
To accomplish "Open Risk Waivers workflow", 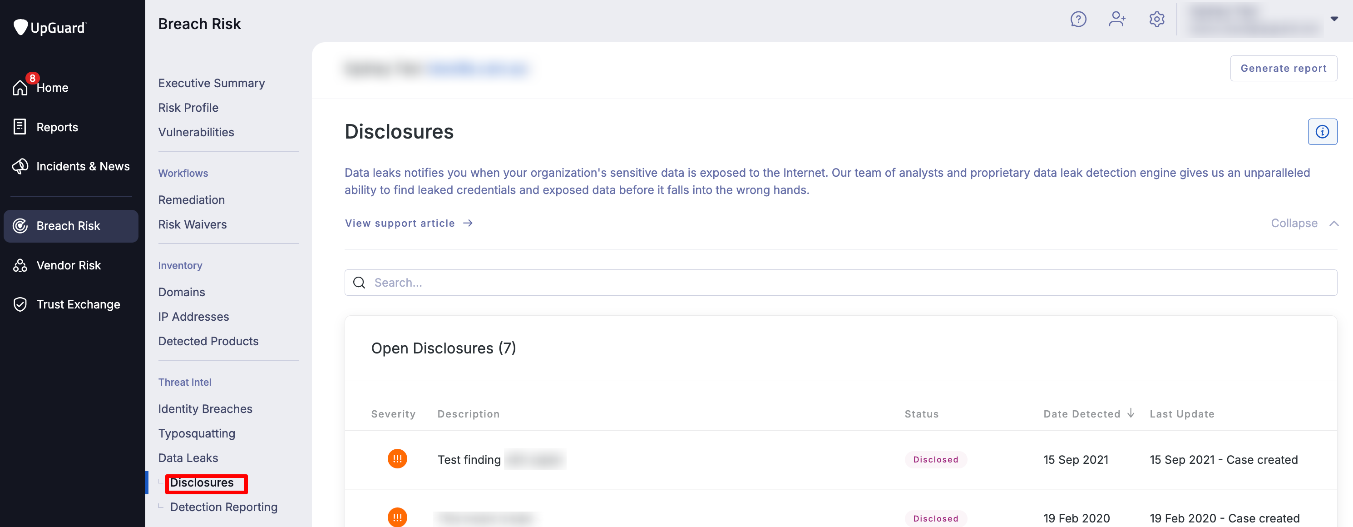I will (192, 224).
